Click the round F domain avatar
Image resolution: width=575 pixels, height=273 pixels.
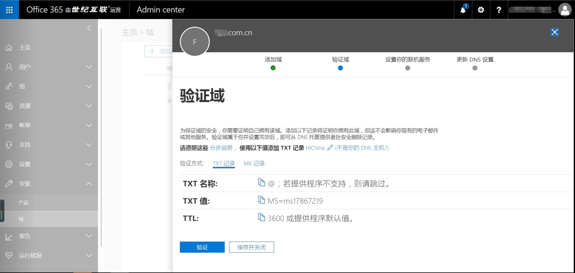tap(195, 42)
